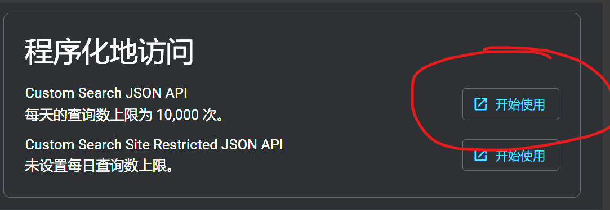
Task: Click the external-link icon beside Custom Search JSON API
Action: tap(480, 104)
